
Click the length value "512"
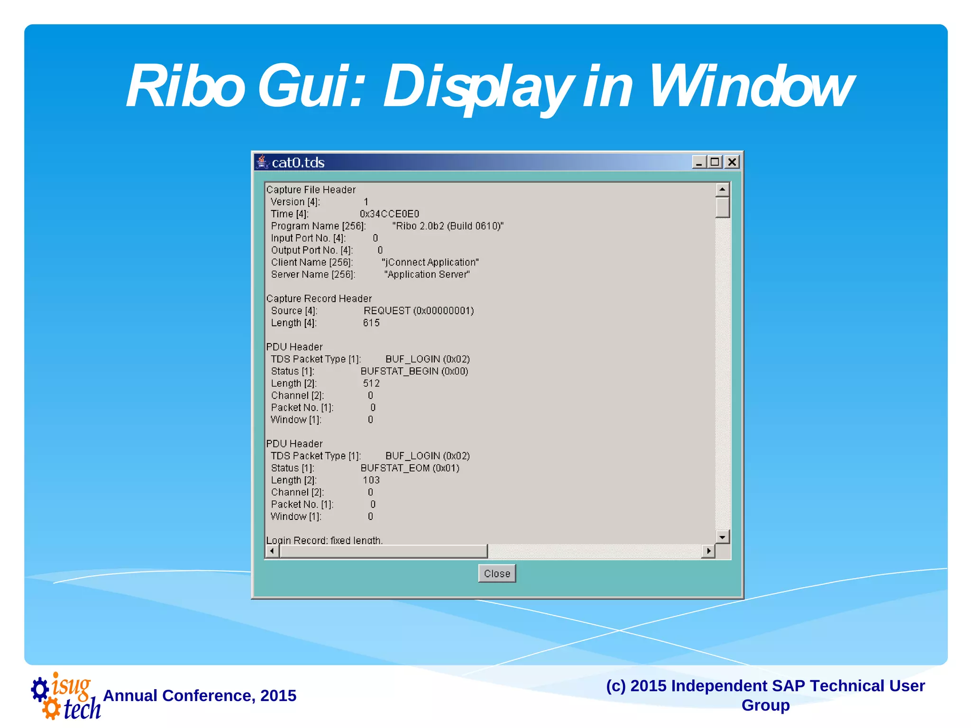click(371, 383)
